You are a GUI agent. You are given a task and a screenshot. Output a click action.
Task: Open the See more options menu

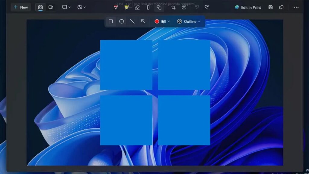tap(296, 7)
